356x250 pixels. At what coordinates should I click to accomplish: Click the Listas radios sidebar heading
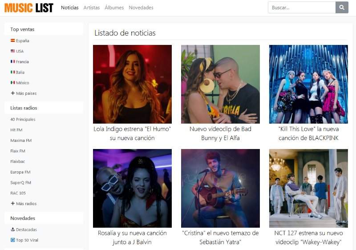24,108
